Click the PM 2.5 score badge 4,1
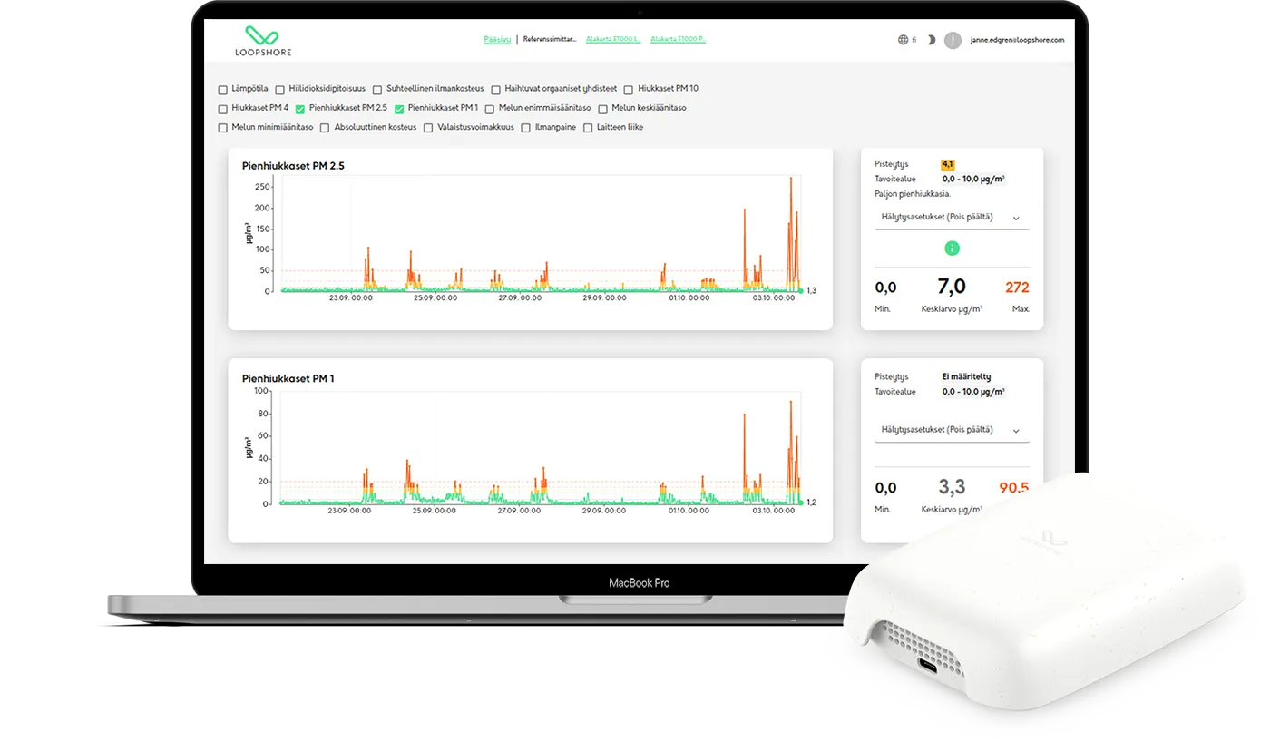Image resolution: width=1280 pixels, height=751 pixels. pyautogui.click(x=947, y=164)
